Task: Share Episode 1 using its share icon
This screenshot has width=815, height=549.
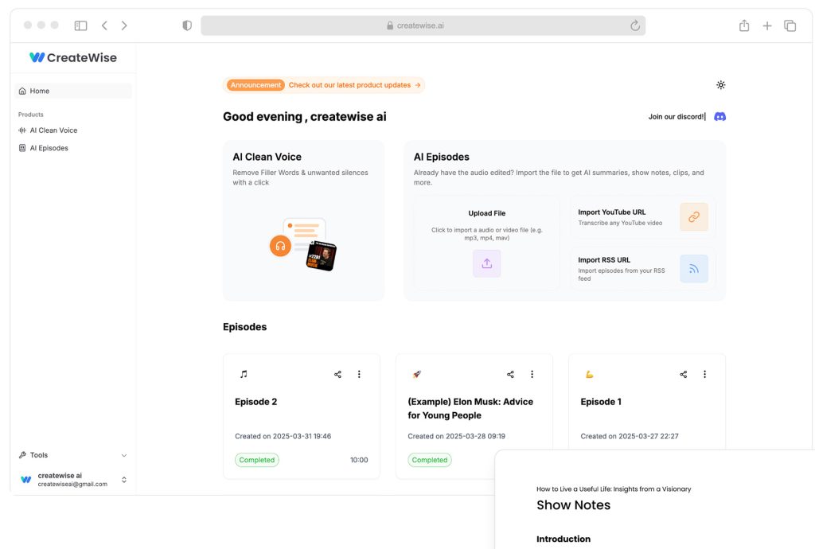Action: point(684,374)
